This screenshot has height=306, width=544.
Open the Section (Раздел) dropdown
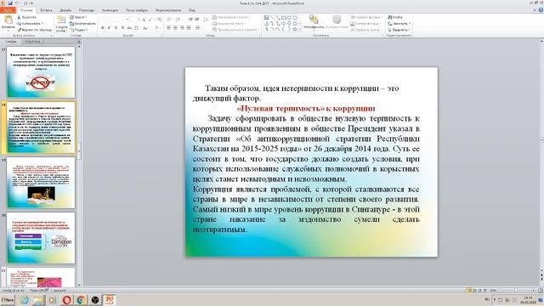click(x=78, y=30)
